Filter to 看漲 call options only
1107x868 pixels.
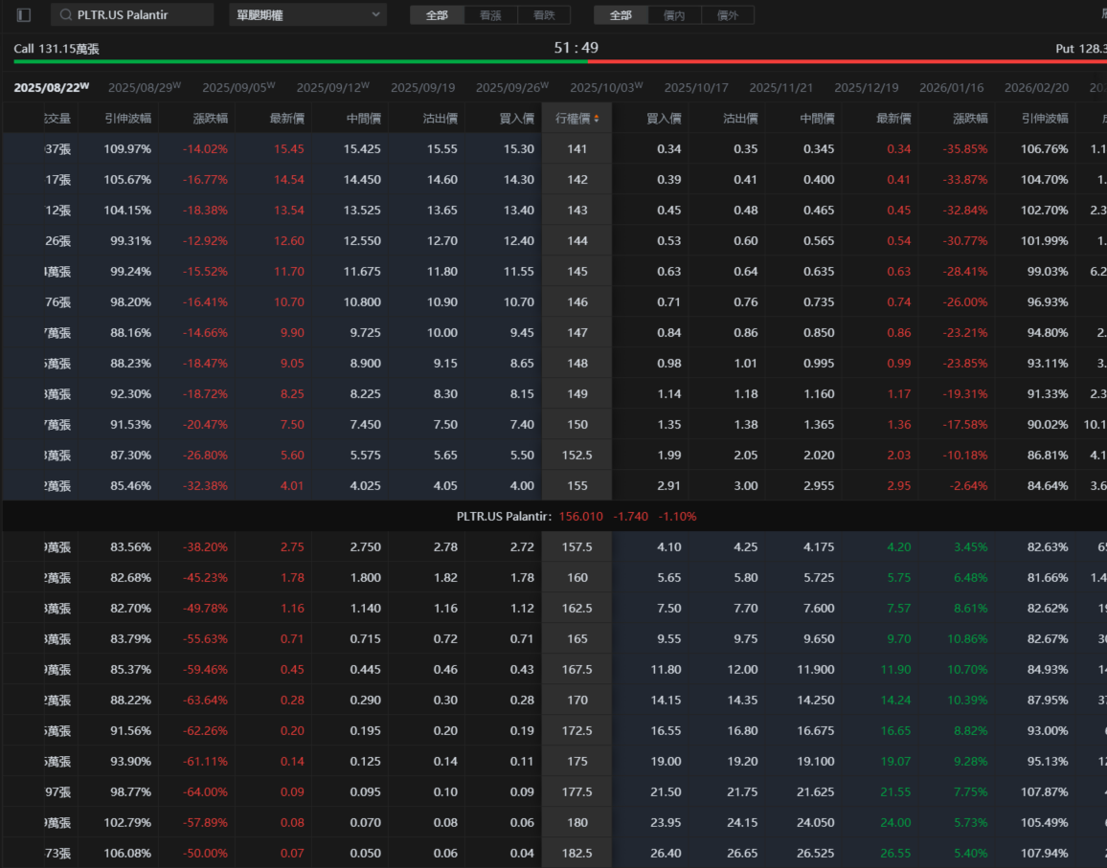tap(490, 15)
